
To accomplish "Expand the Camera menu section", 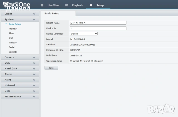I will [x=10, y=58].
